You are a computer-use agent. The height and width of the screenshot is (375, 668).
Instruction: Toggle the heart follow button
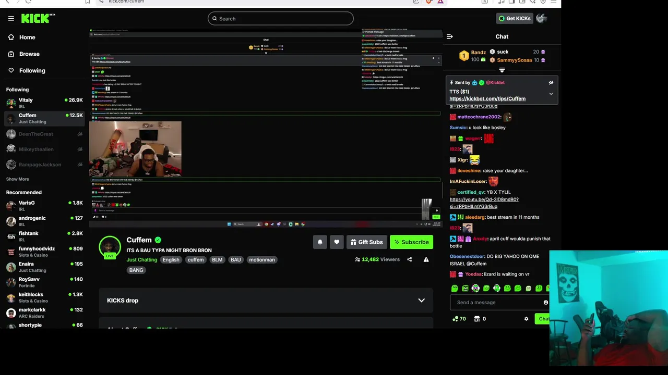[337, 242]
